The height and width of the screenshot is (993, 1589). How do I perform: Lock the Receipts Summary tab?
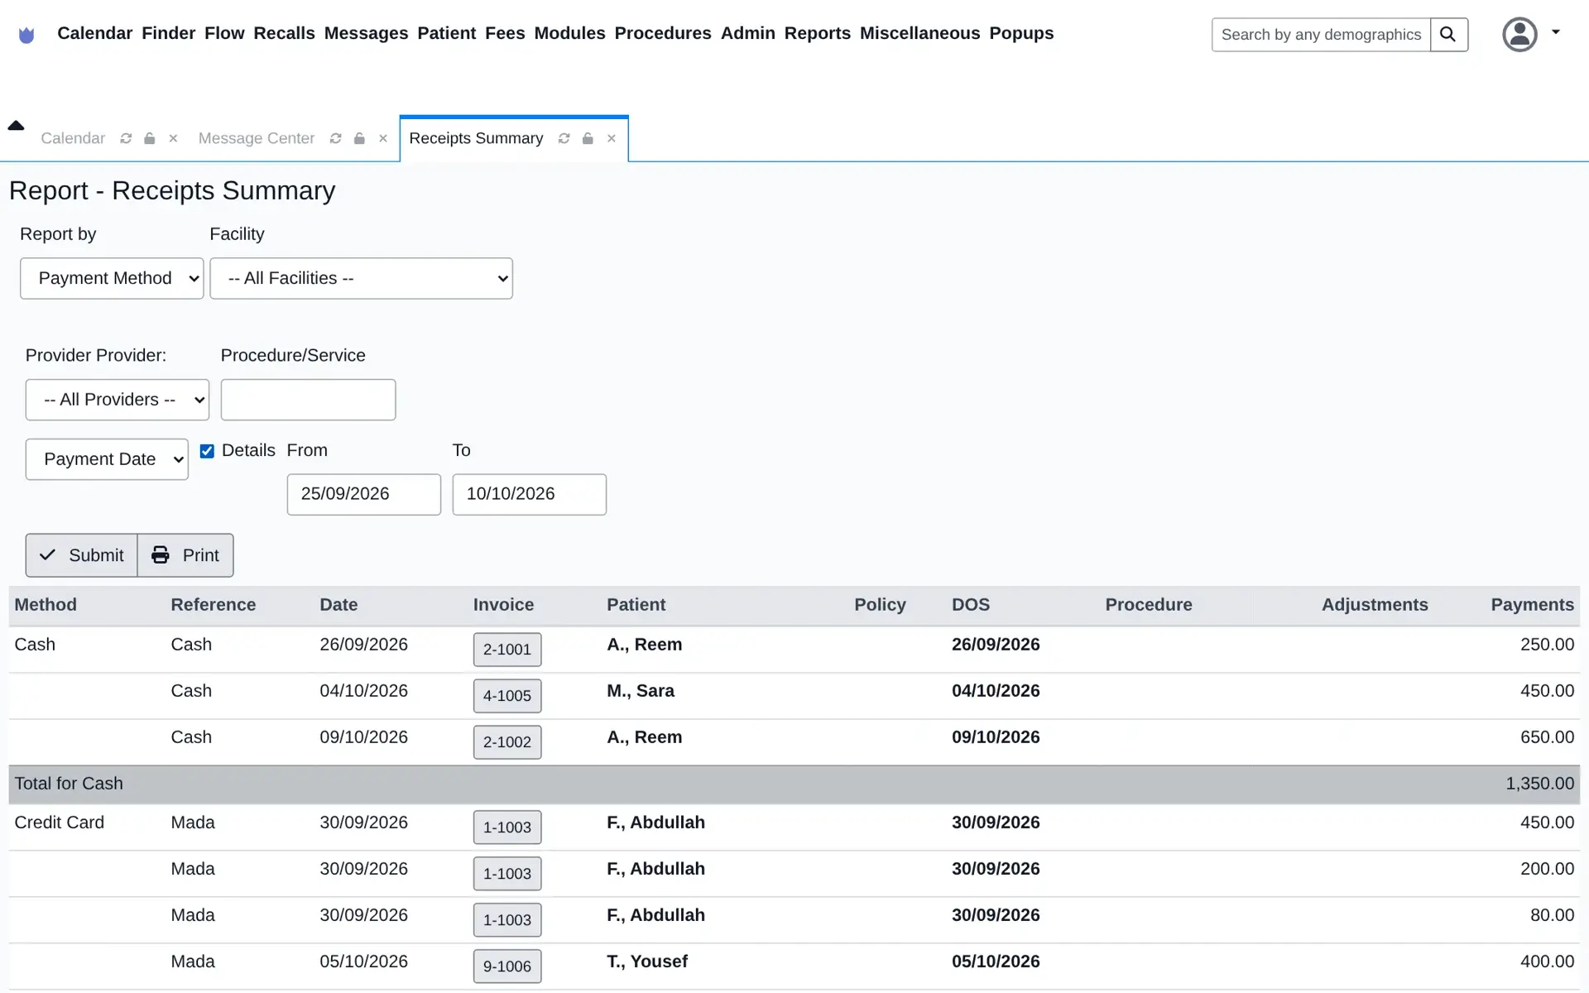pyautogui.click(x=588, y=138)
